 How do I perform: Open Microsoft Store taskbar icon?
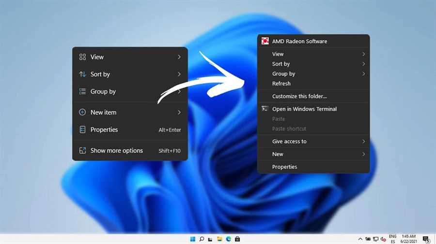[237, 239]
